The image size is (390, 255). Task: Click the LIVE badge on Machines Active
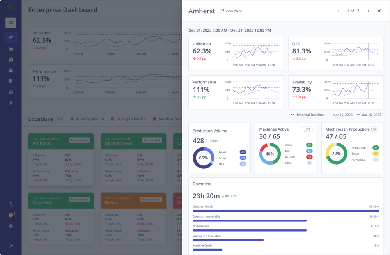tap(307, 129)
